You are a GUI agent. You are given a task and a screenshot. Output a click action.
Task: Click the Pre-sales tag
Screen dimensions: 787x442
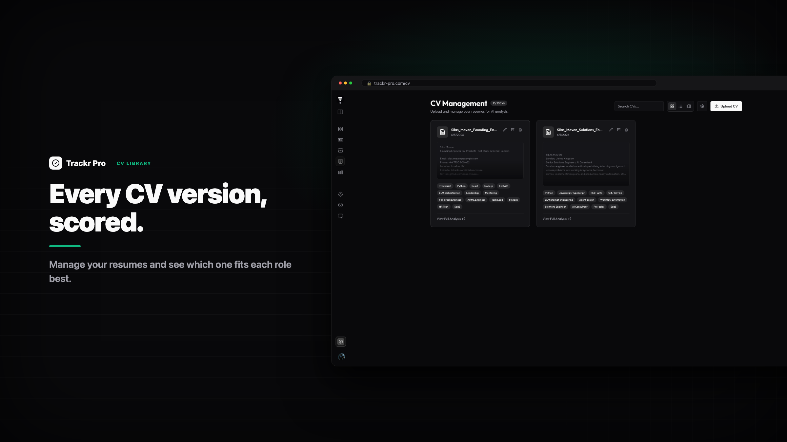click(599, 207)
